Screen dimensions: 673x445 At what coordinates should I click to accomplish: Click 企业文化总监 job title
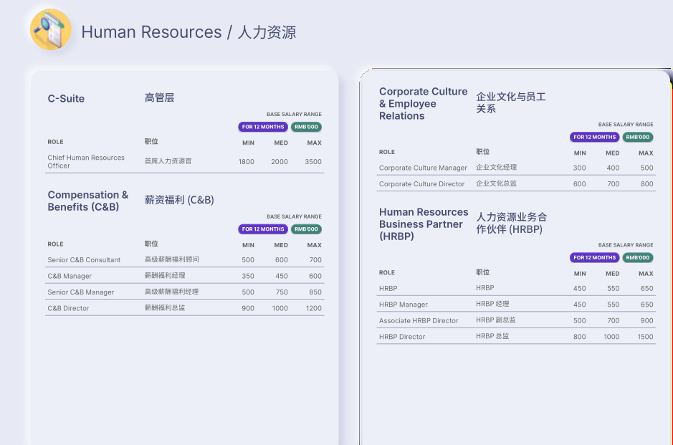[496, 183]
